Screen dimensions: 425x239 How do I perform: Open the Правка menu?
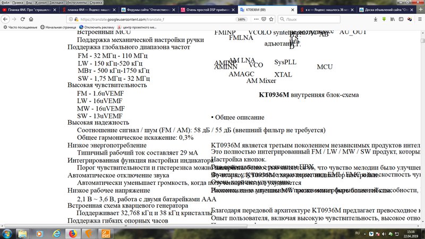coord(18,3)
